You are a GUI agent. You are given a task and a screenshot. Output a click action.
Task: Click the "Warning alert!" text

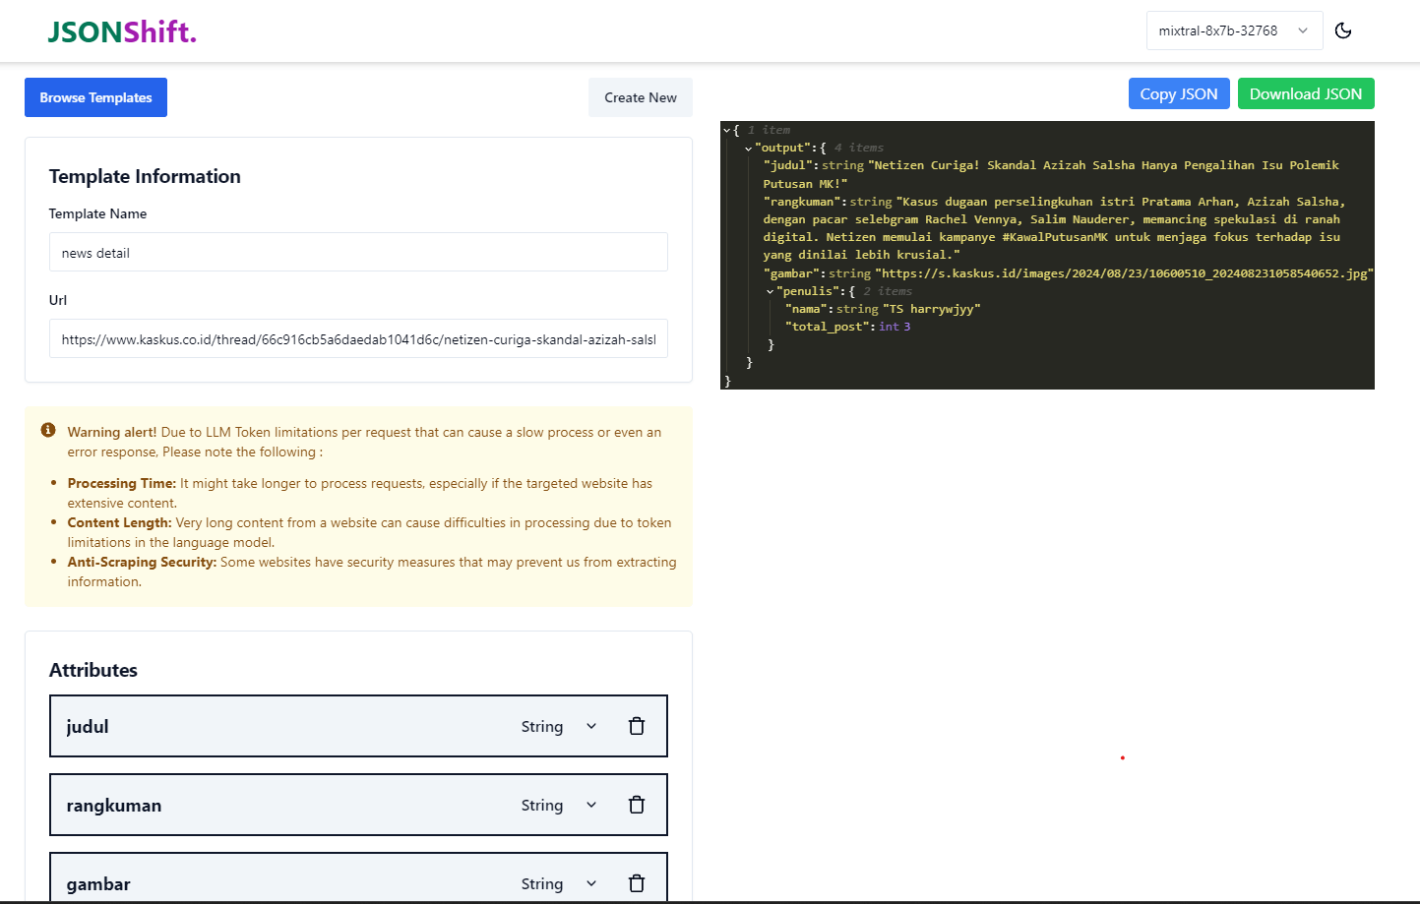112,432
